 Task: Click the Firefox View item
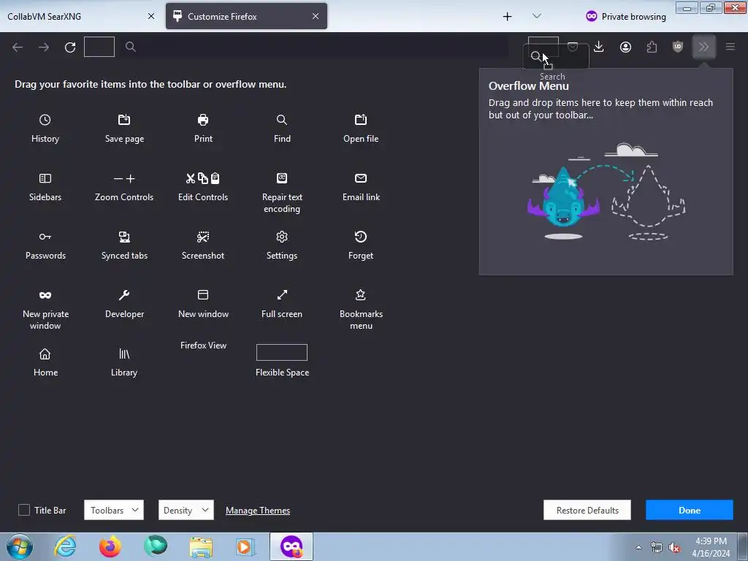[x=203, y=346]
